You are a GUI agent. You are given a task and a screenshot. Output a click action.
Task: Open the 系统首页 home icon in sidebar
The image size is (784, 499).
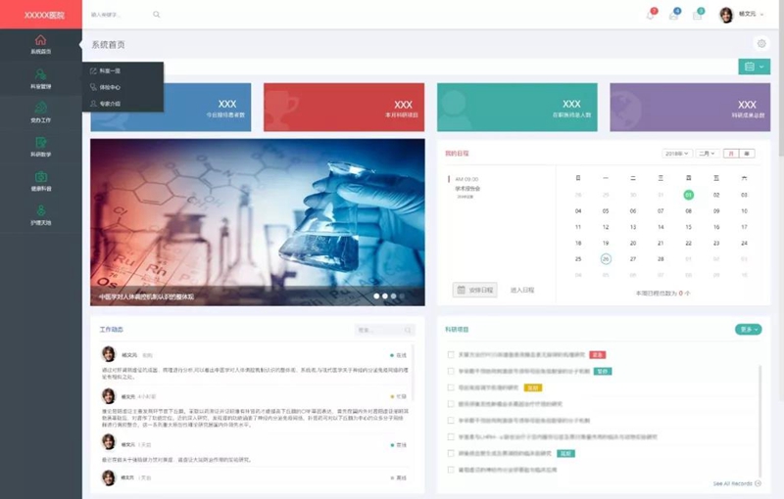click(x=40, y=40)
